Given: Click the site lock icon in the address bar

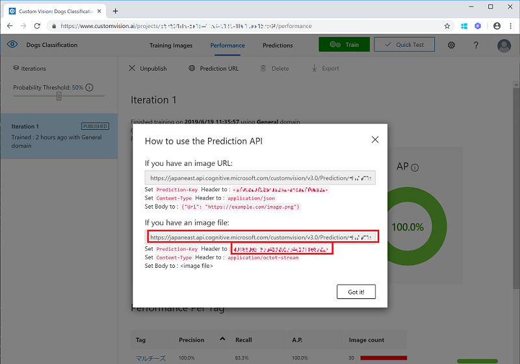Looking at the screenshot, I should (54, 26).
